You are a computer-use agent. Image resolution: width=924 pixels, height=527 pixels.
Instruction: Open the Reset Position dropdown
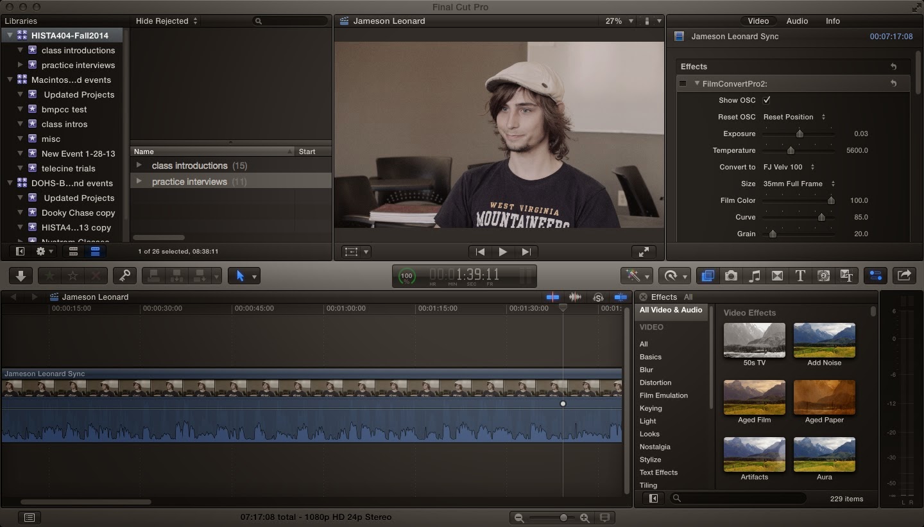tap(794, 117)
